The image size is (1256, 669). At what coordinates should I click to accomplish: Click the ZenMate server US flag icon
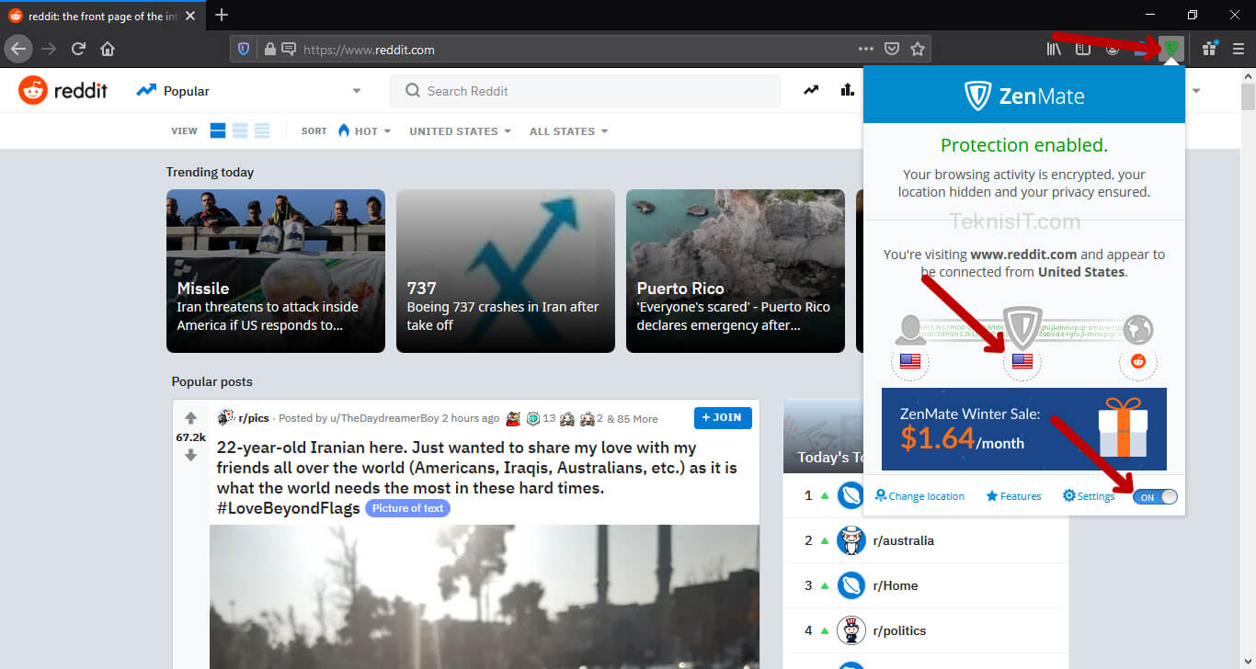1022,362
